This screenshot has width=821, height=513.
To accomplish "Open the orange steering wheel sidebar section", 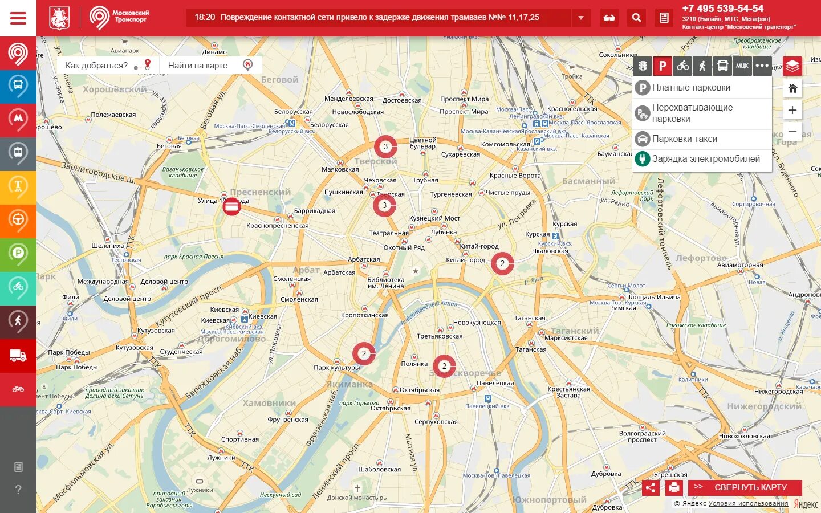I will tap(18, 221).
